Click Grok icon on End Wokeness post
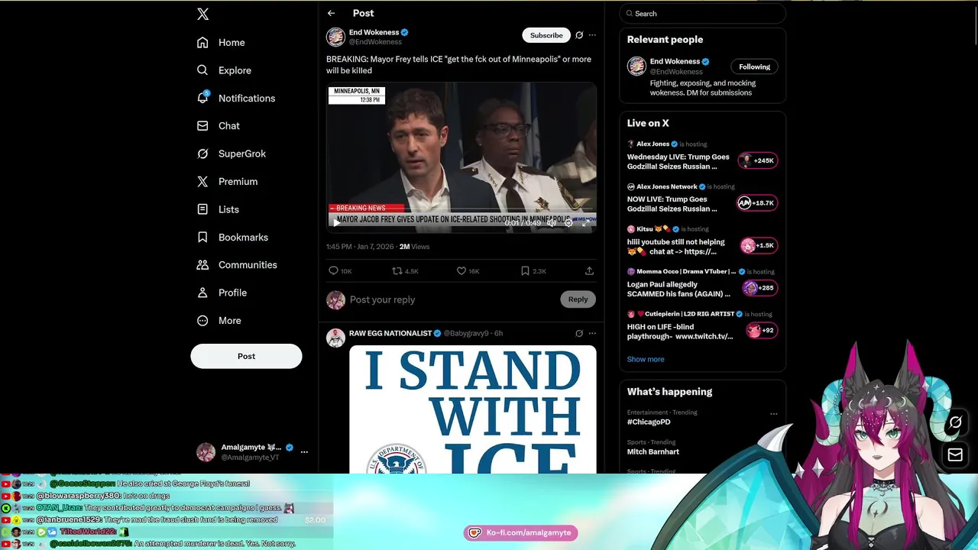This screenshot has height=550, width=978. click(x=579, y=35)
